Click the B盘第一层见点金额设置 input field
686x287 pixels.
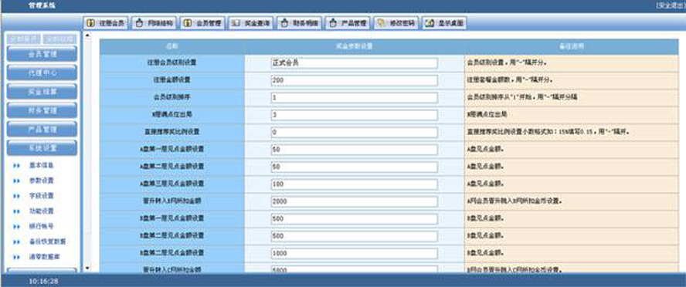pyautogui.click(x=354, y=219)
